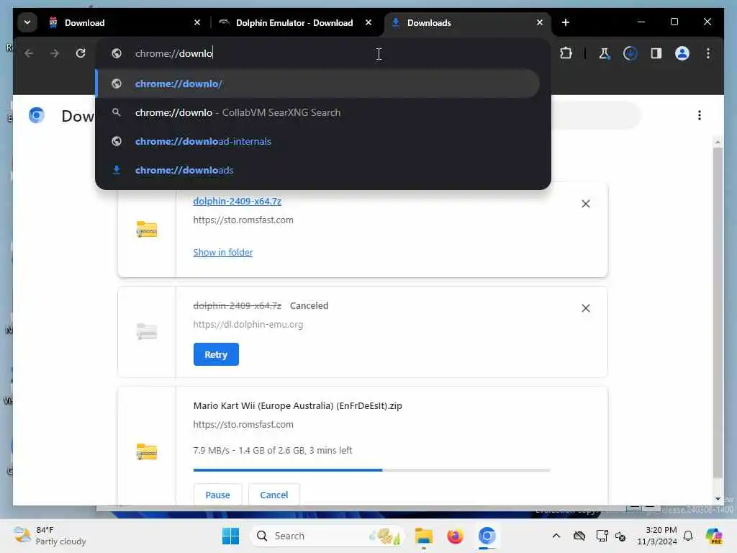Close the first Download tab

click(x=197, y=22)
